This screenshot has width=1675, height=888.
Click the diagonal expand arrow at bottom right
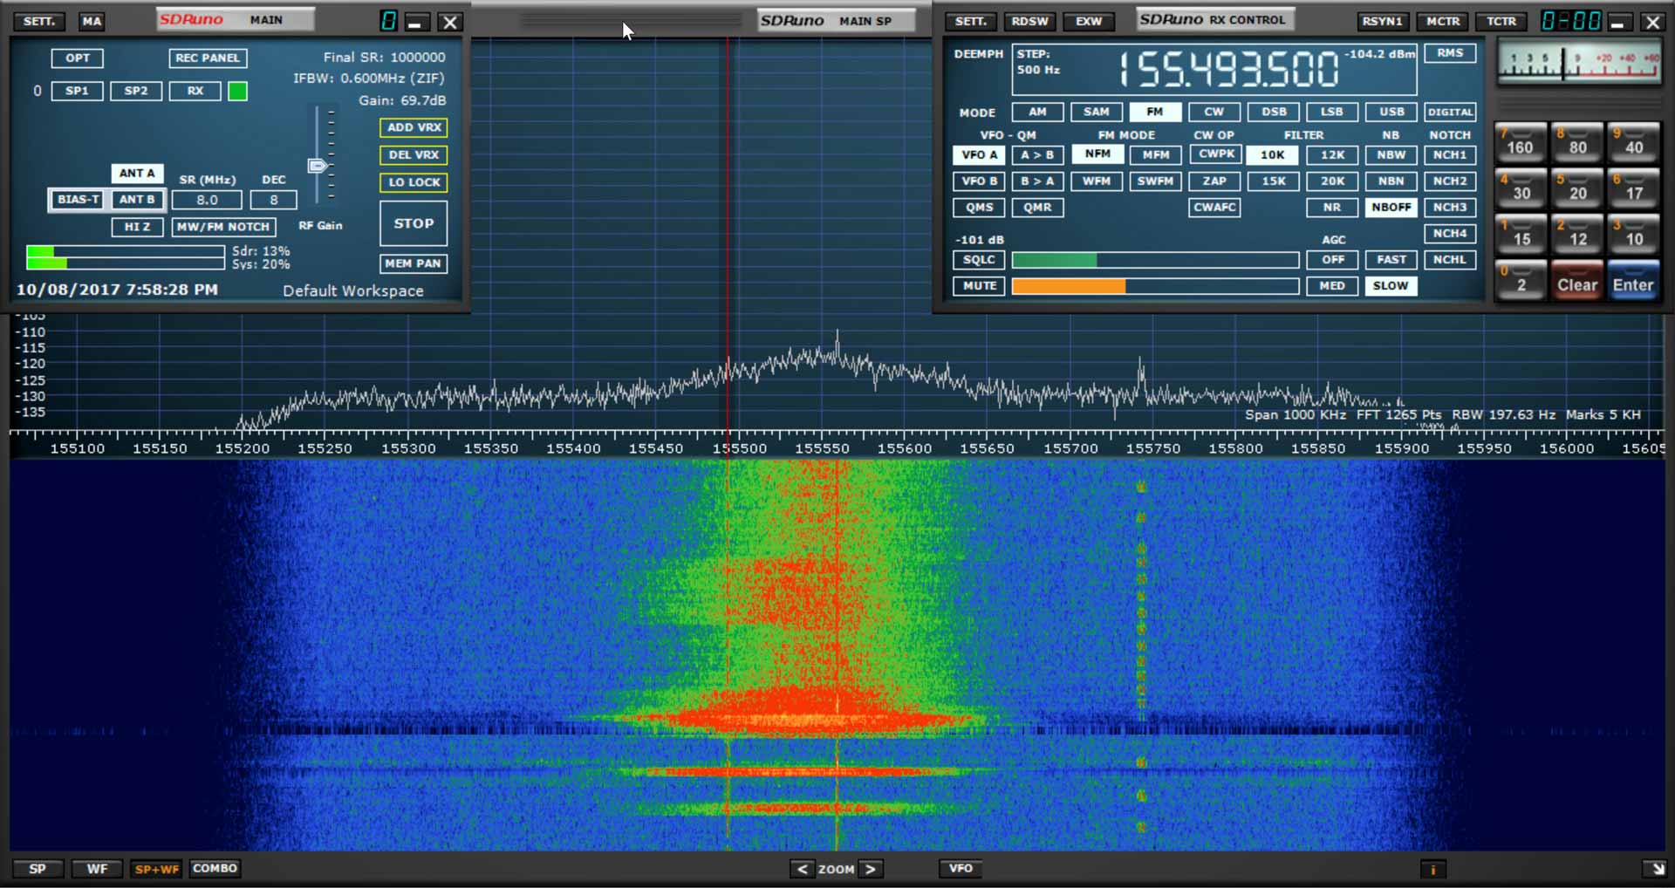(1655, 869)
